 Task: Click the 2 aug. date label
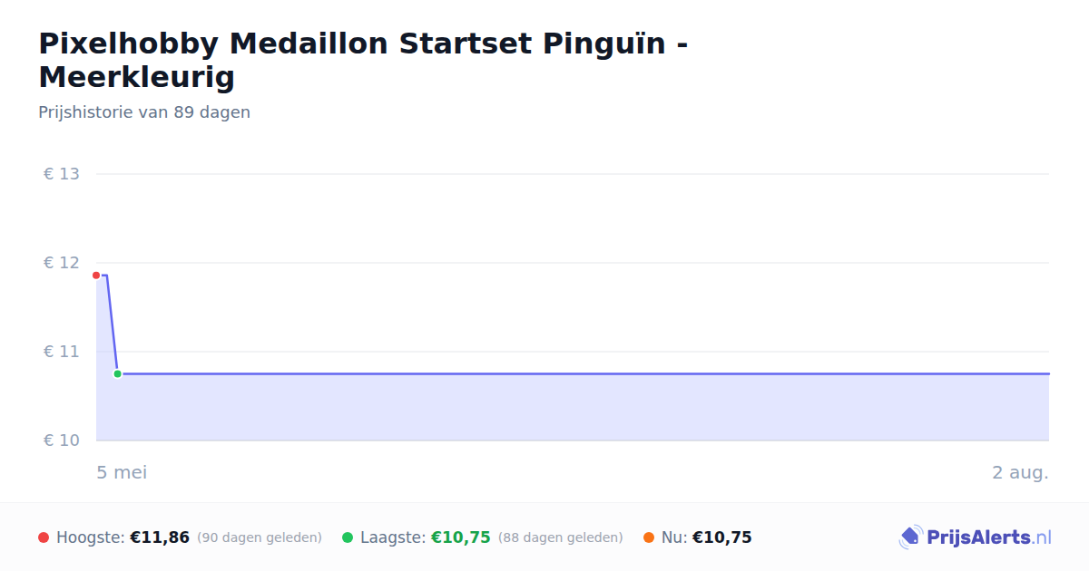(1020, 472)
